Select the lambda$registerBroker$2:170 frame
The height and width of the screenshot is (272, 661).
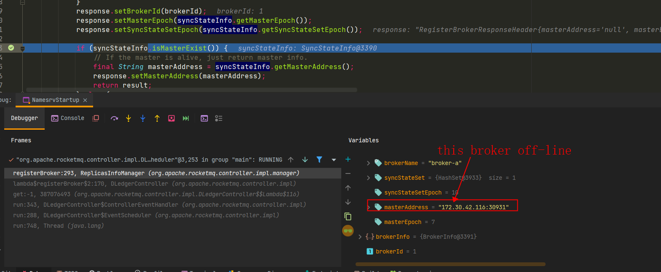173,184
